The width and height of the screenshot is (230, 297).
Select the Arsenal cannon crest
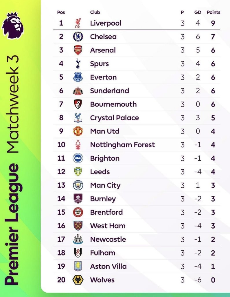pos(78,50)
